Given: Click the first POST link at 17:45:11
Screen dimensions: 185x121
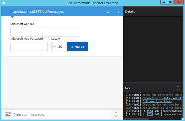Looking at the screenshot, I should pyautogui.click(x=150, y=111).
